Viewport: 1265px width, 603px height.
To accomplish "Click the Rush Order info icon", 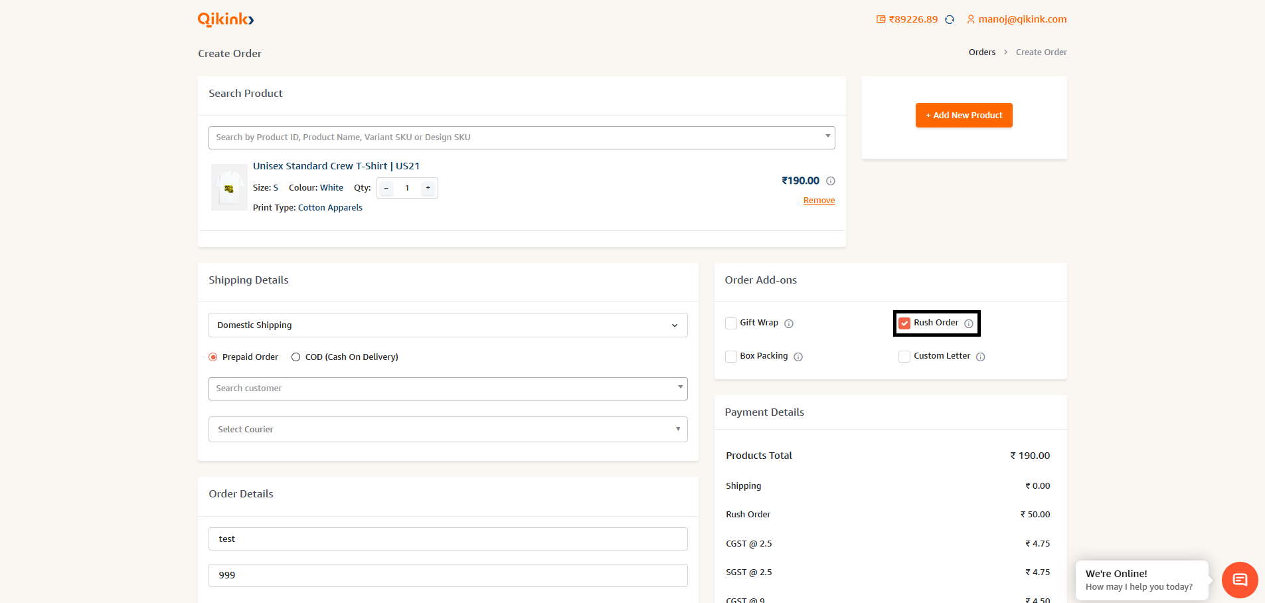I will tap(968, 323).
